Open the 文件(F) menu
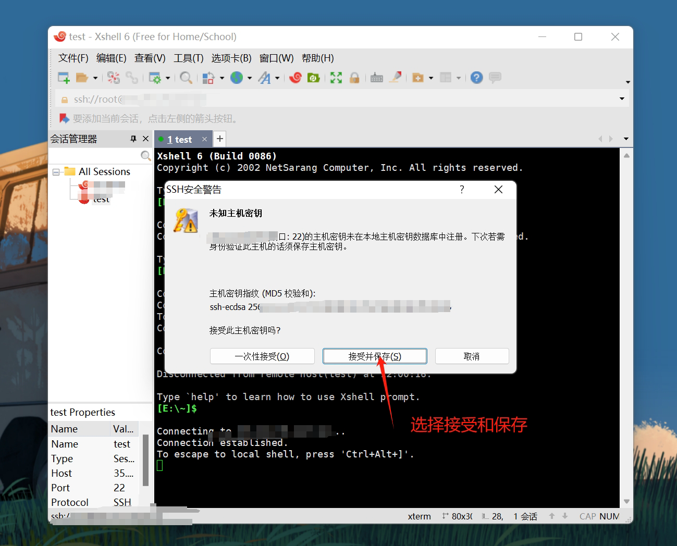The image size is (677, 546). tap(73, 58)
